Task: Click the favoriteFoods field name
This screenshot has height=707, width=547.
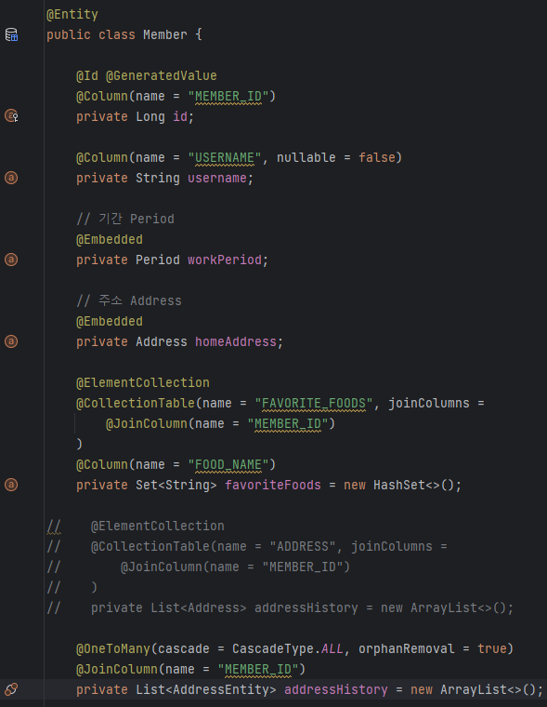Action: pos(273,486)
